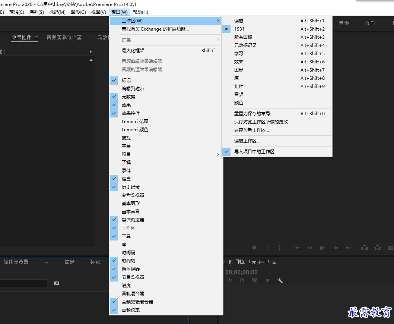Image resolution: width=394 pixels, height=324 pixels.
Task: Click the project search input field
Action: [x=23, y=283]
